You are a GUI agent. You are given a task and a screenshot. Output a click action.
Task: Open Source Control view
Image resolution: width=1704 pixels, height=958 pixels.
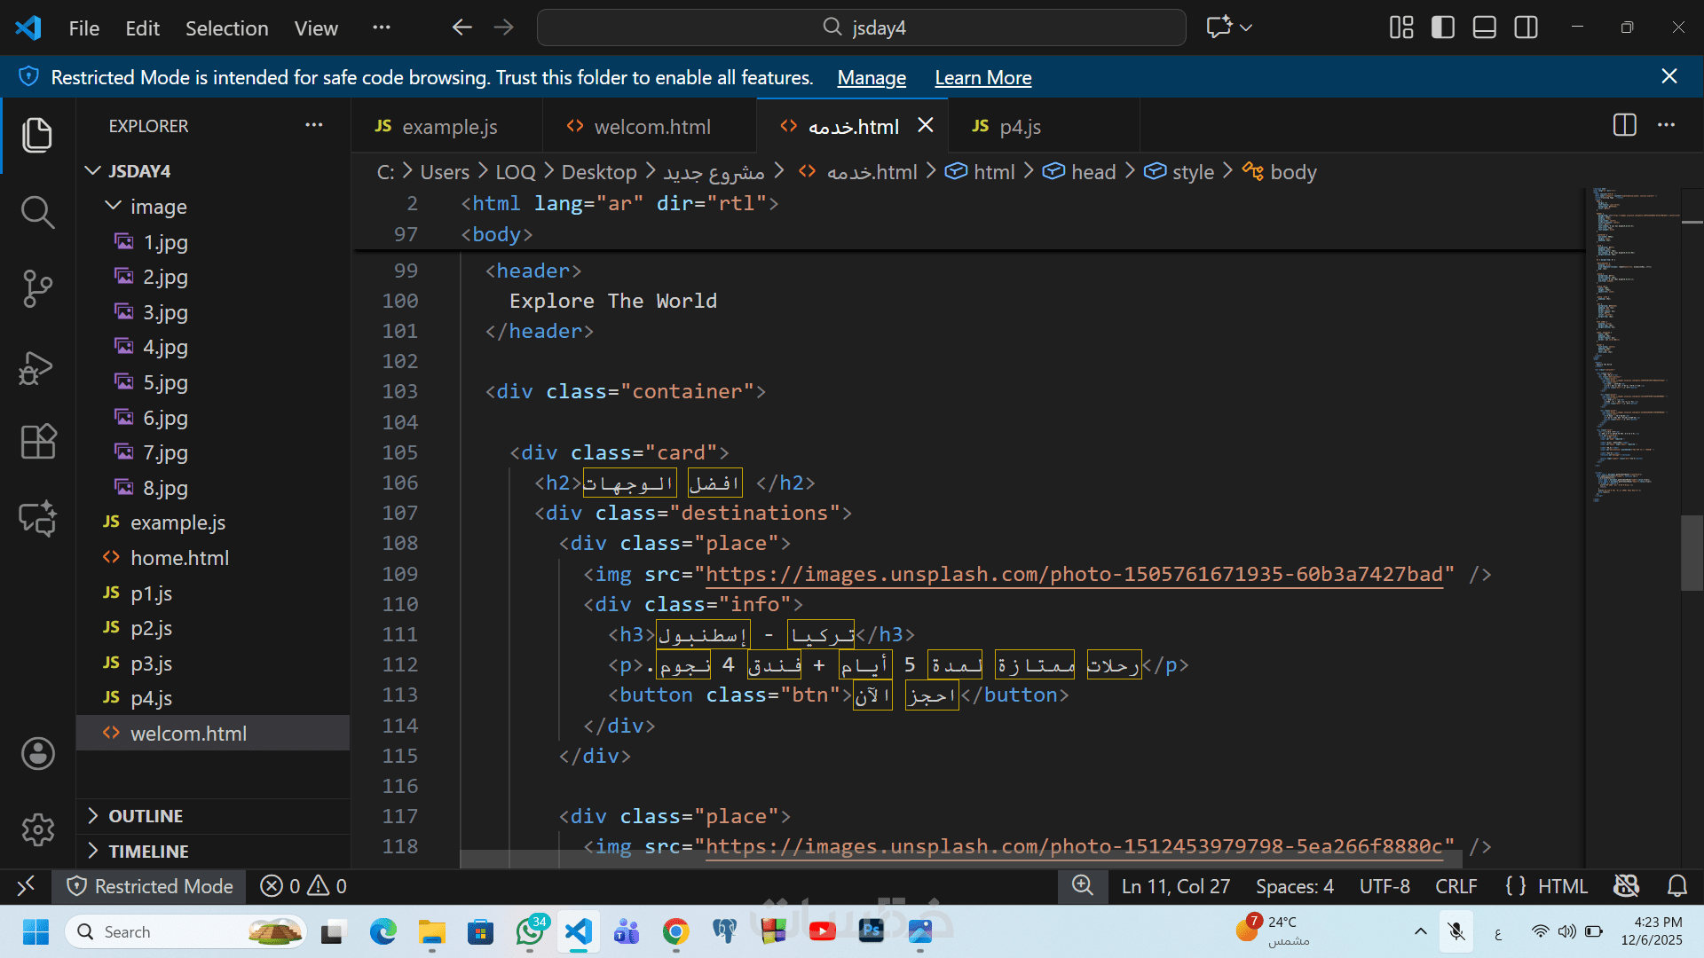click(x=37, y=289)
